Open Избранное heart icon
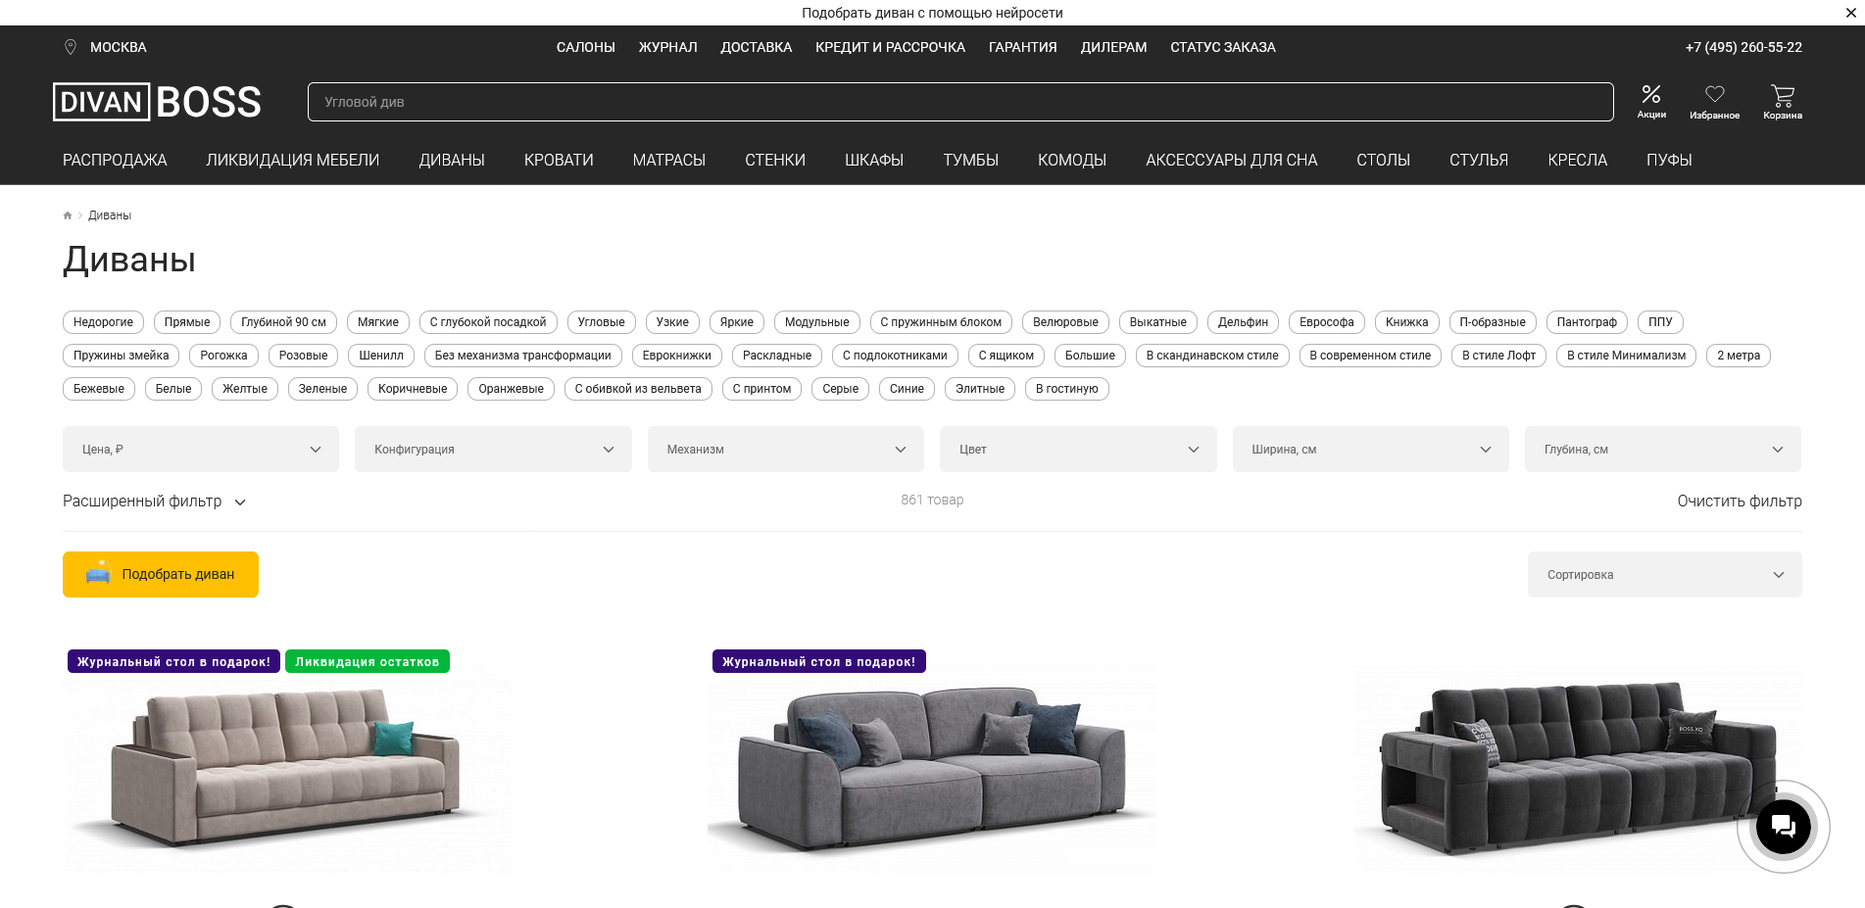 tap(1714, 95)
